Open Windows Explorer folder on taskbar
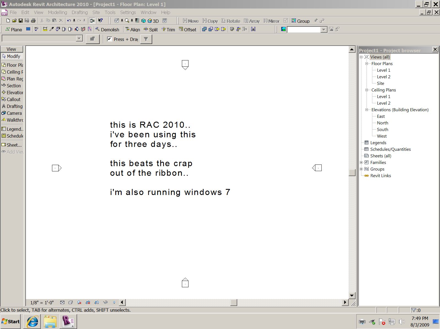This screenshot has height=329, width=440. pos(50,321)
